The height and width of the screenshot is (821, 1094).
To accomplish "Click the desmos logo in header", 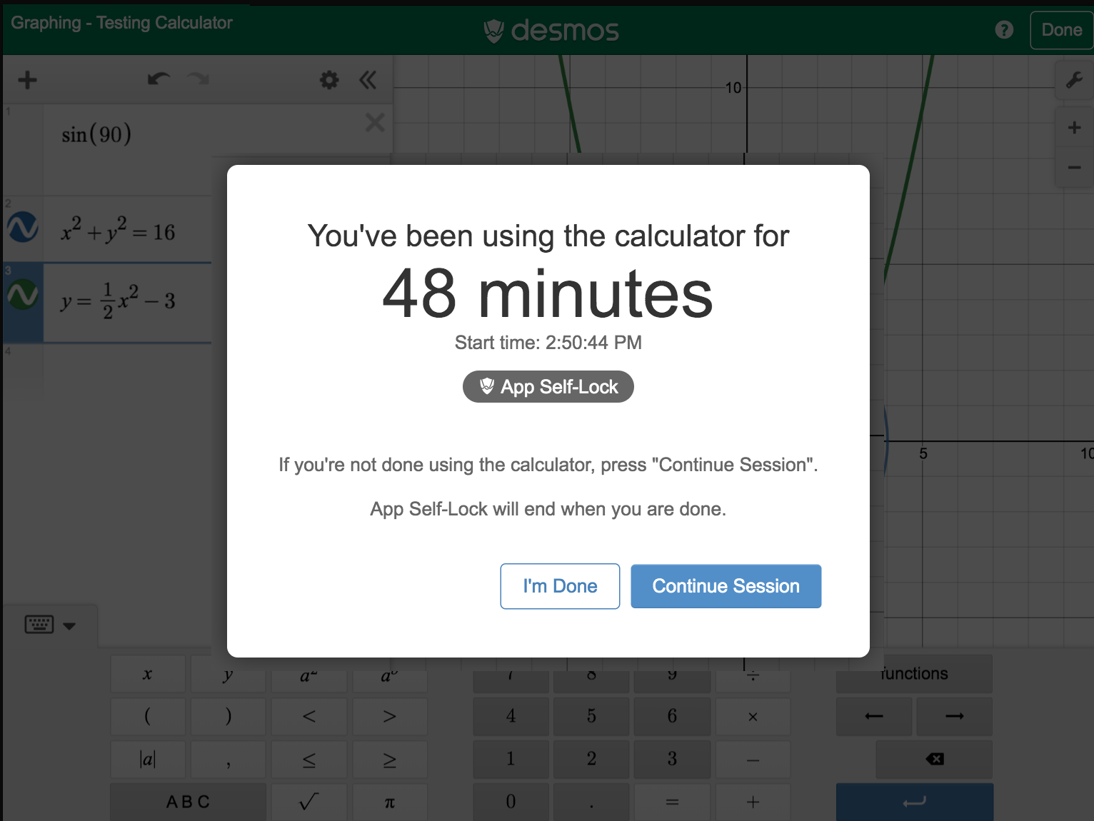I will (551, 30).
